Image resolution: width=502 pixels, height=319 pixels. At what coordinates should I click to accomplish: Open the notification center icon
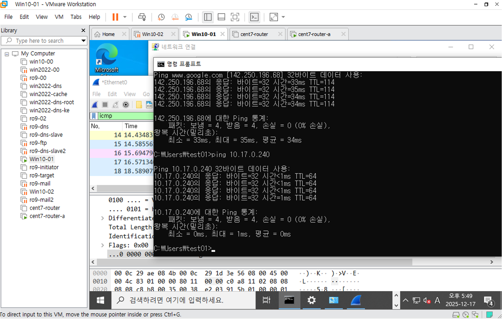click(x=488, y=300)
